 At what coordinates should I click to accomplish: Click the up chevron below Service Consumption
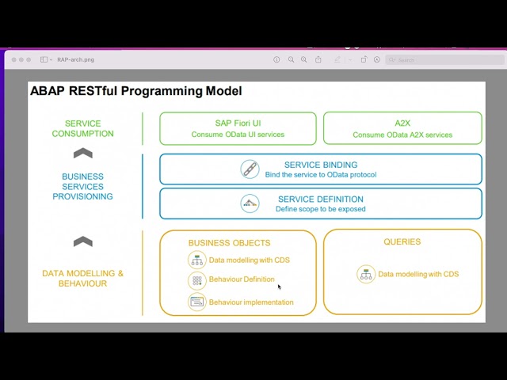[x=83, y=153]
